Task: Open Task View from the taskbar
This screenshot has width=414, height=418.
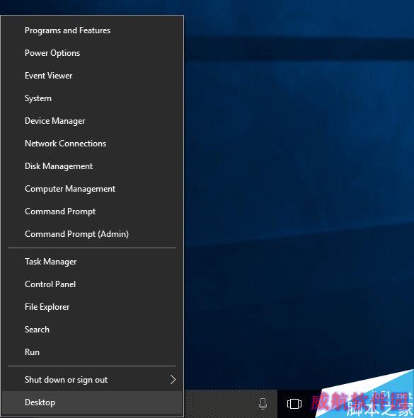Action: pos(294,404)
